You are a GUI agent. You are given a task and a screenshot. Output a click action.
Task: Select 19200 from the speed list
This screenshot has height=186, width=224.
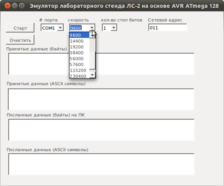point(79,47)
